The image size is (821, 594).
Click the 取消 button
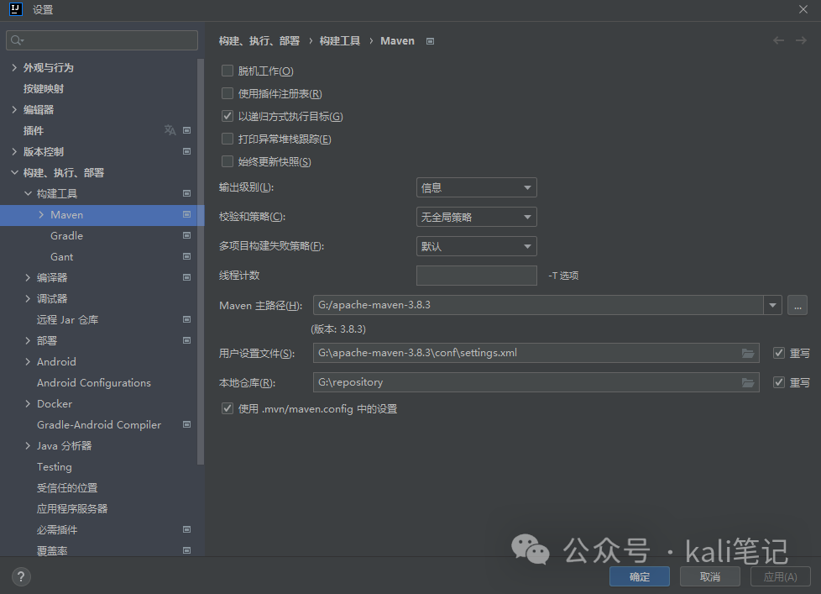[x=710, y=576]
